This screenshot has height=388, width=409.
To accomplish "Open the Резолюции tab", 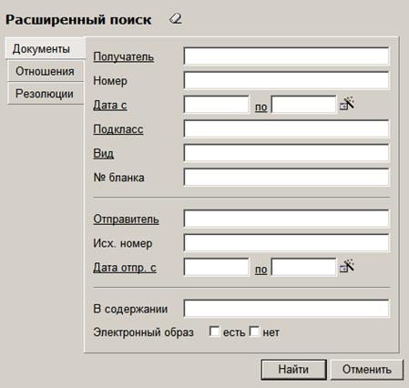I will (x=46, y=94).
